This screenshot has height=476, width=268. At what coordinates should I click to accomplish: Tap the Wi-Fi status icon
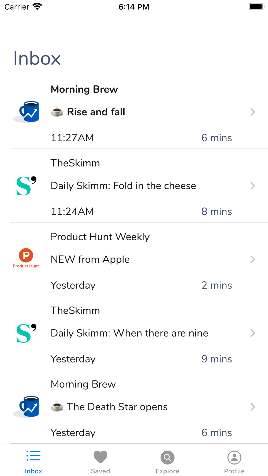(x=37, y=6)
